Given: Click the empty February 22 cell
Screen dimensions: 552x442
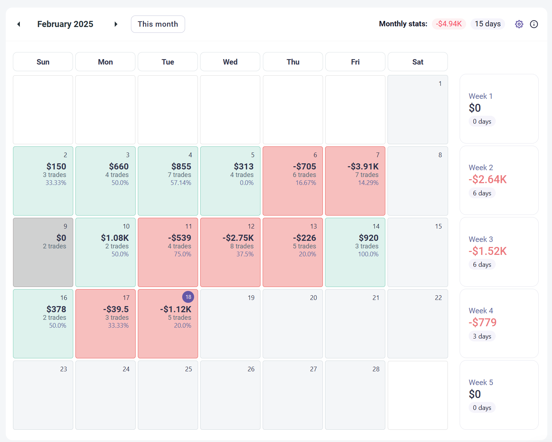Looking at the screenshot, I should pyautogui.click(x=417, y=323).
